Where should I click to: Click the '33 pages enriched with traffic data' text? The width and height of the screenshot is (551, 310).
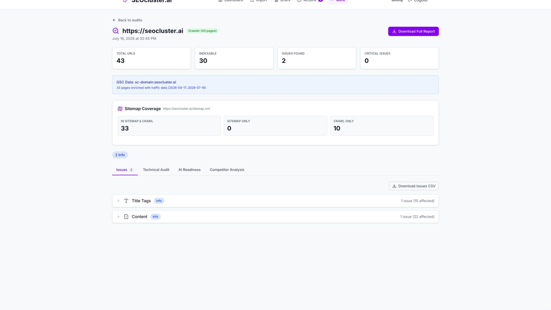(161, 87)
